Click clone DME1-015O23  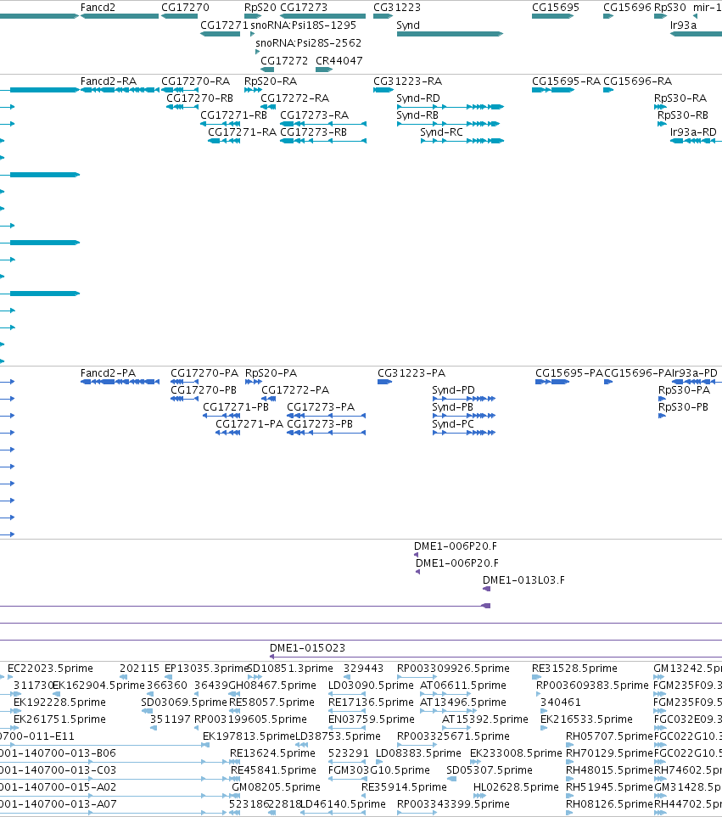[307, 648]
